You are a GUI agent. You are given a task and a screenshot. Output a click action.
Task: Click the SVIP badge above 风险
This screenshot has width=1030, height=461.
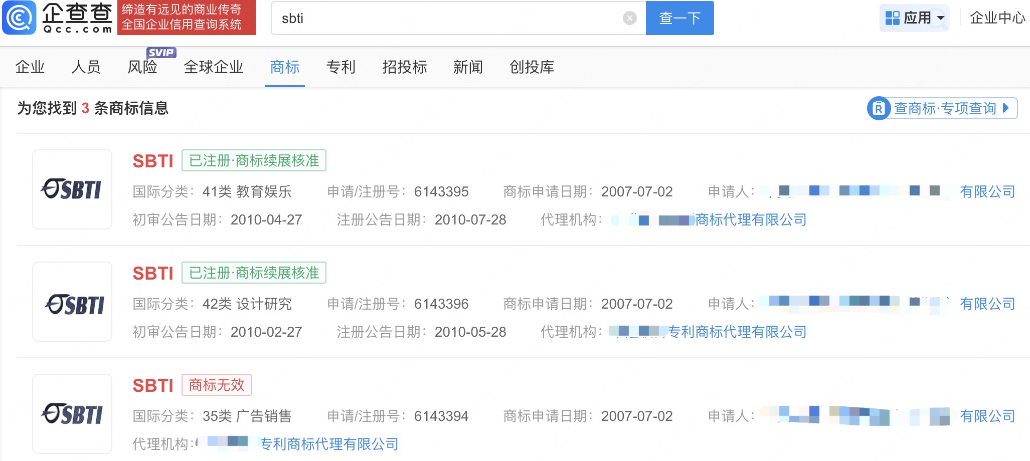[x=161, y=53]
